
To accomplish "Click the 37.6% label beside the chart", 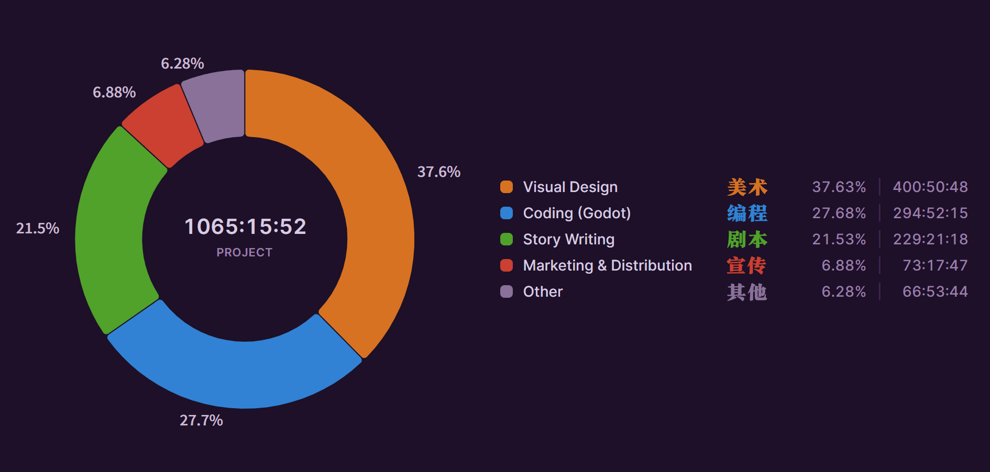I will pos(438,172).
